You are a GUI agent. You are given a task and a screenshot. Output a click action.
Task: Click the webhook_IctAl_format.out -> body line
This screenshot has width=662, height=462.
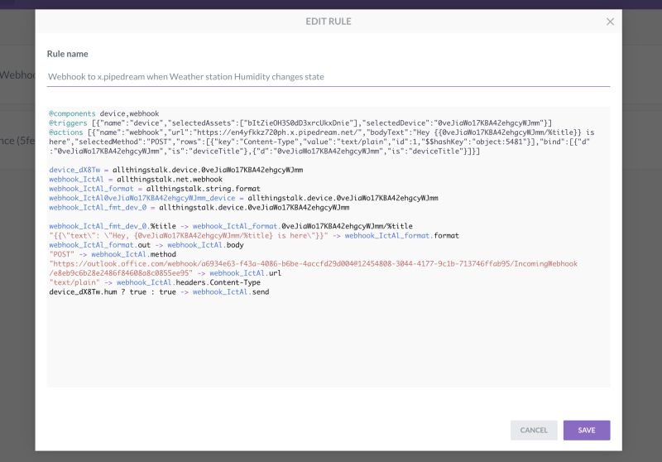click(146, 245)
